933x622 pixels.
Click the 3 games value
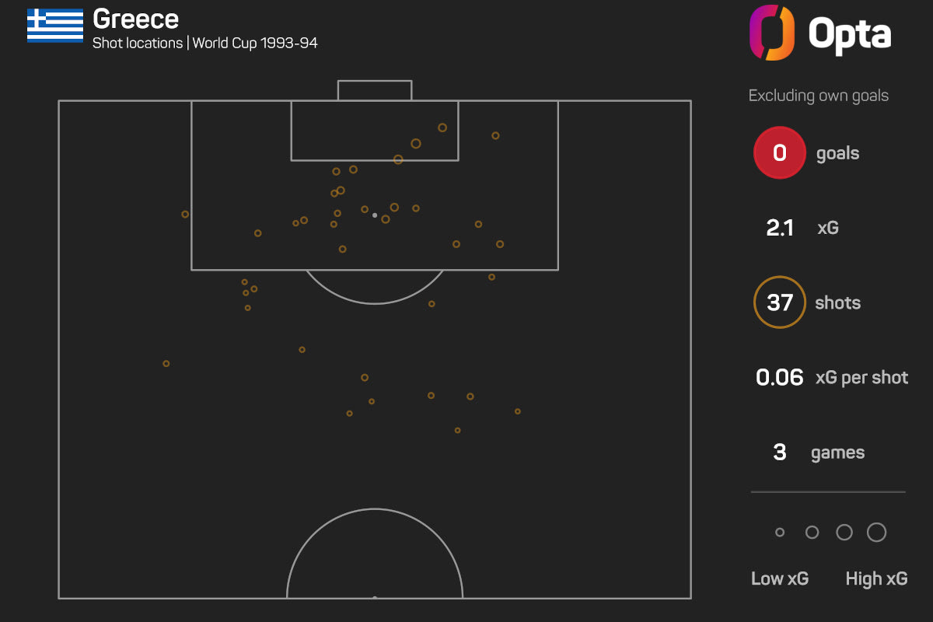[x=780, y=453]
